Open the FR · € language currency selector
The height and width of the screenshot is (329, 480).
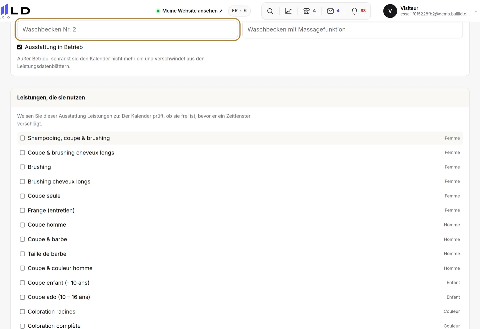pos(239,11)
